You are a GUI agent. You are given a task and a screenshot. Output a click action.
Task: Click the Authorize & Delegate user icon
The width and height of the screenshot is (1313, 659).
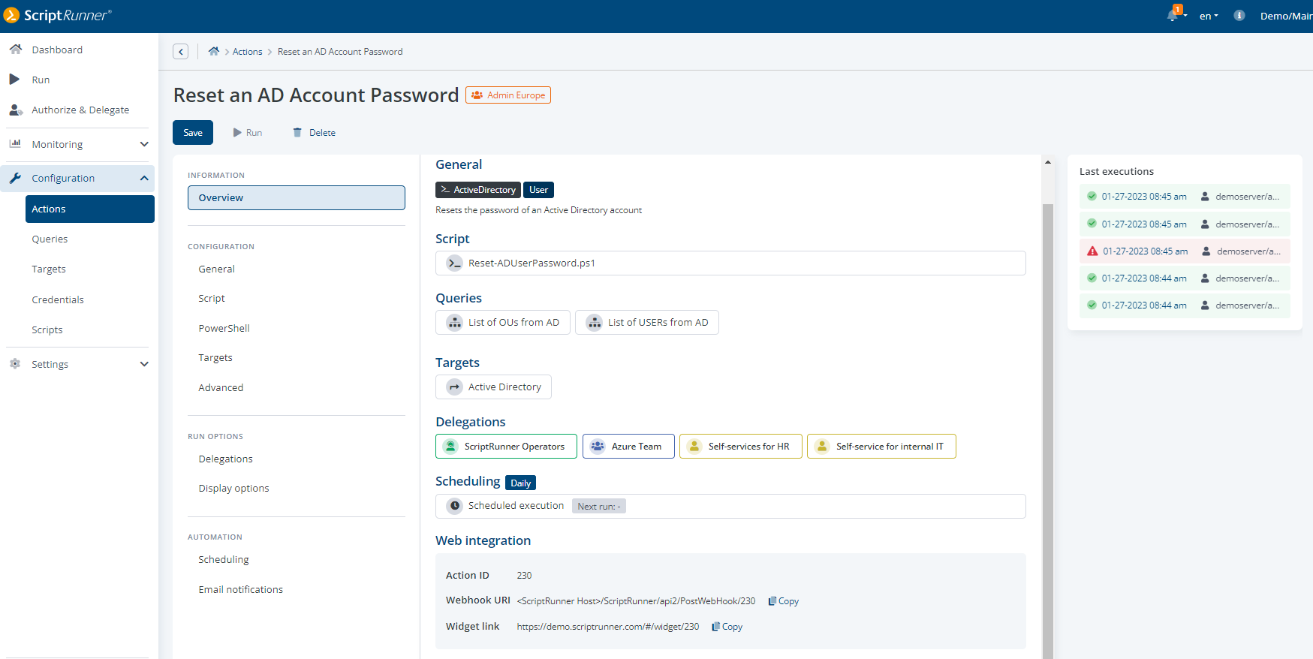tap(16, 110)
